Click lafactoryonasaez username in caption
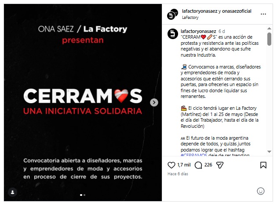This screenshot has width=277, height=206. pos(198,31)
